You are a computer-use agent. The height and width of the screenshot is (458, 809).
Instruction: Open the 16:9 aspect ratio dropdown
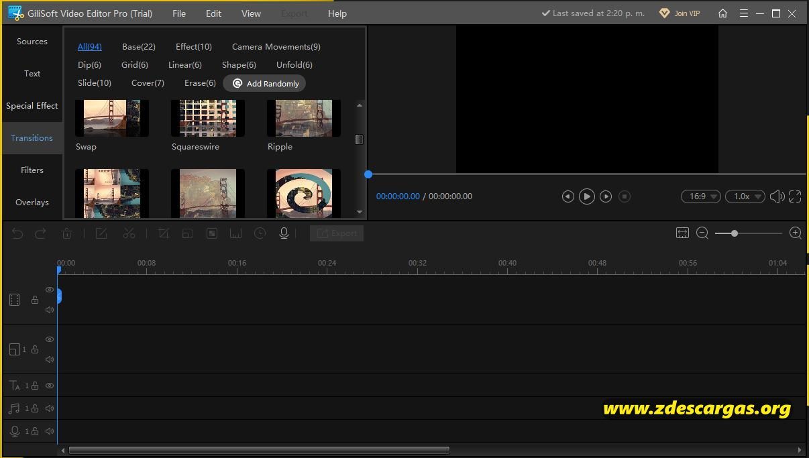pyautogui.click(x=701, y=196)
